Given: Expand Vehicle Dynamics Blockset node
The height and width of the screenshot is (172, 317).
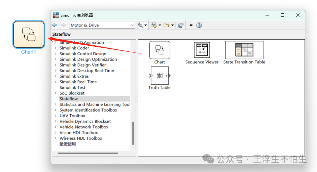Looking at the screenshot, I should coord(56,121).
